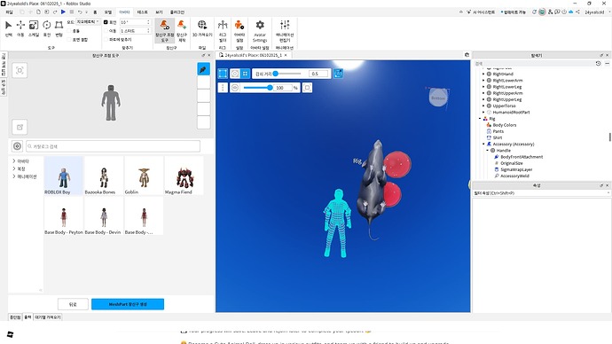Select the Move tool in the ribbon
Image resolution: width=612 pixels, height=344 pixels.
coord(20,28)
